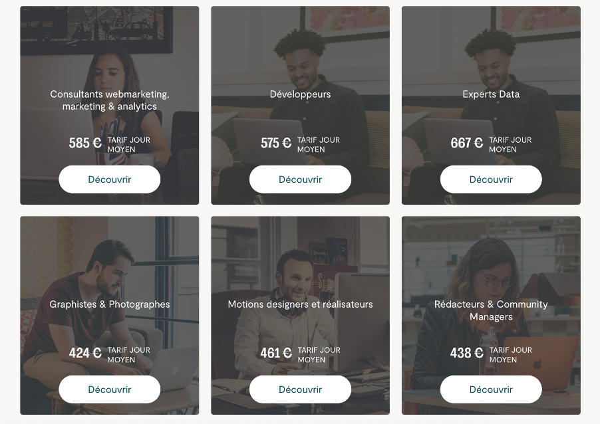Click the Experts Data heading

pos(491,94)
